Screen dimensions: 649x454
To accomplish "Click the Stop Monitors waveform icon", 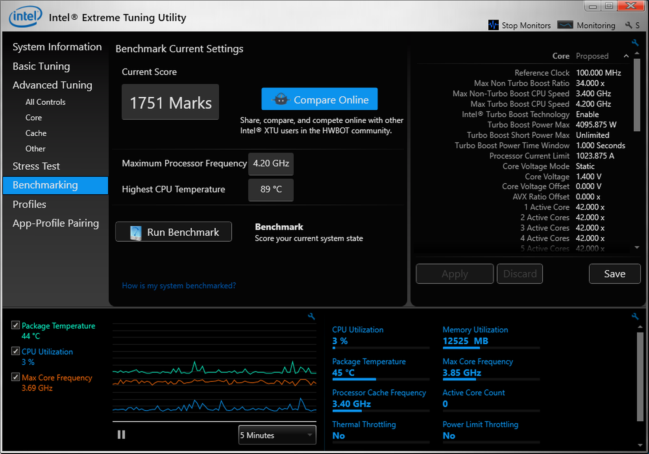I will click(493, 25).
